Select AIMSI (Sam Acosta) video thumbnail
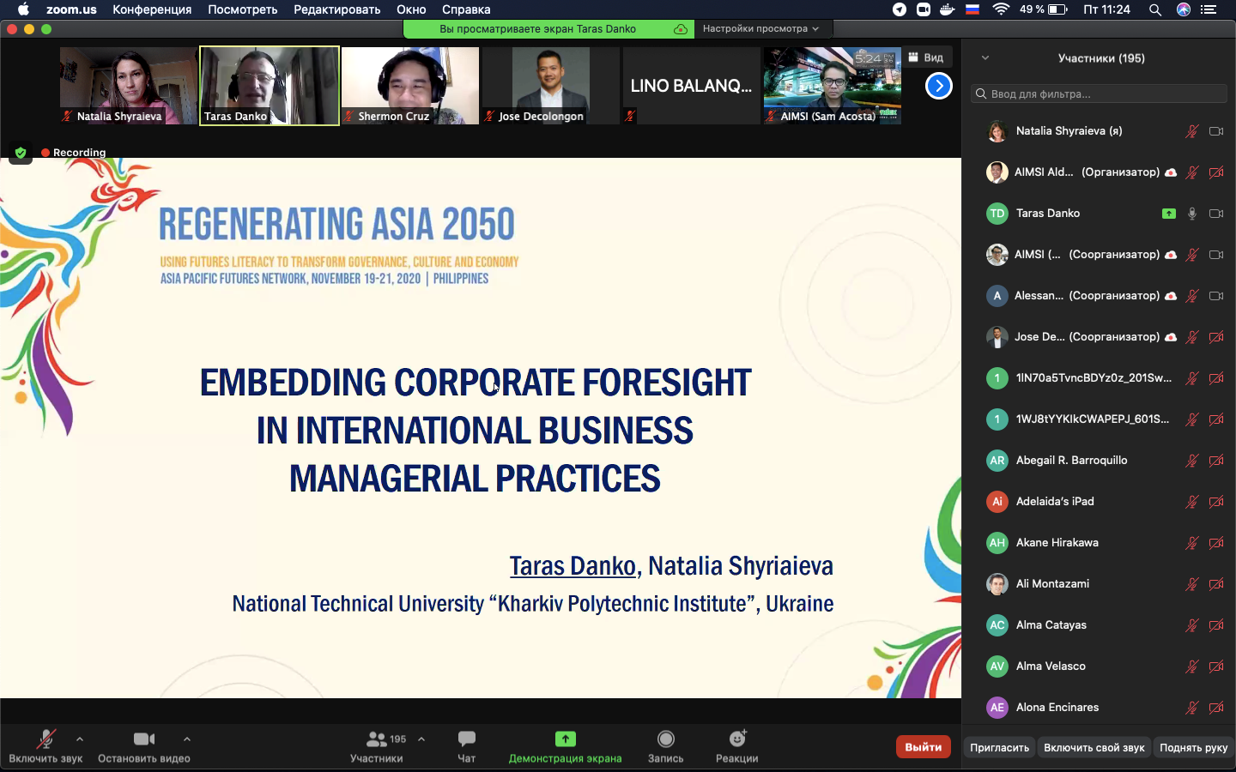Viewport: 1236px width, 772px height. (833, 86)
